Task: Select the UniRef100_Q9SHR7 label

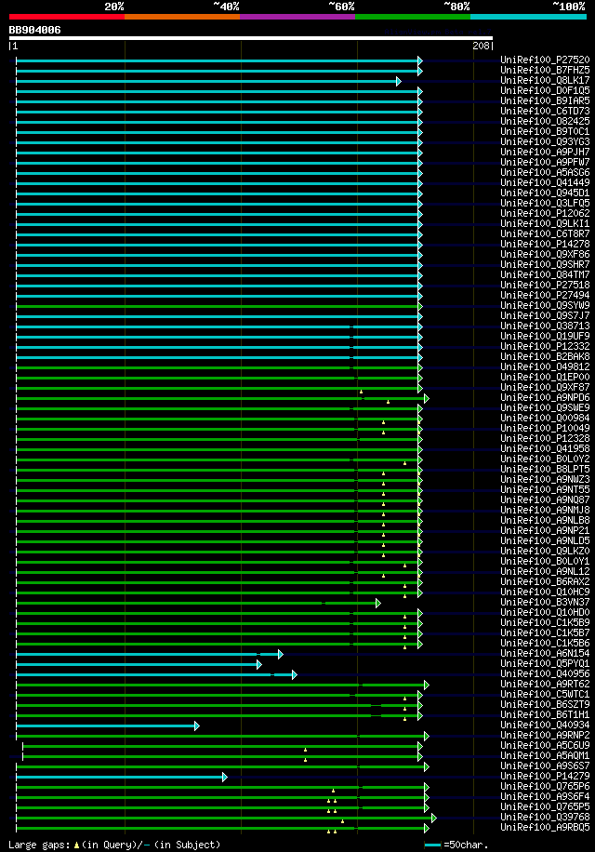Action: (x=545, y=264)
